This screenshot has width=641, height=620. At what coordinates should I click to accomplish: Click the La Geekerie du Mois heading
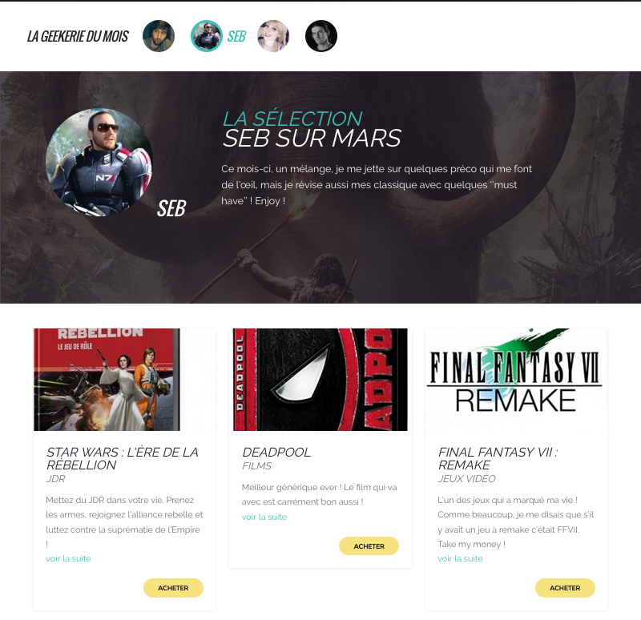78,36
